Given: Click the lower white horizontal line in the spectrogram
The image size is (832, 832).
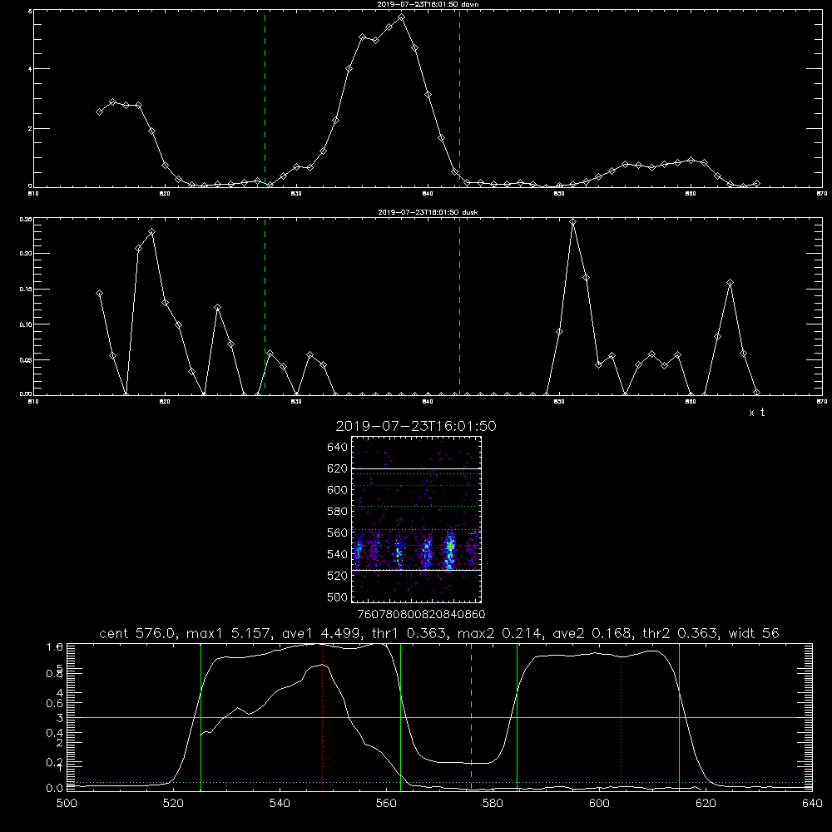Looking at the screenshot, I should coord(416,571).
